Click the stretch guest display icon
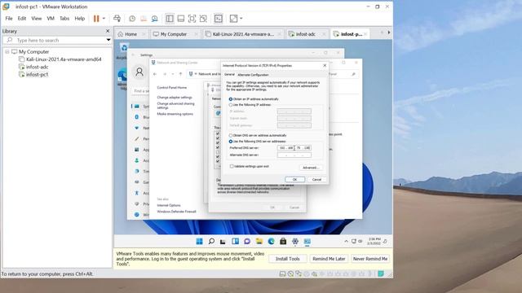Screen dimensions: 522x293 pyautogui.click(x=234, y=19)
